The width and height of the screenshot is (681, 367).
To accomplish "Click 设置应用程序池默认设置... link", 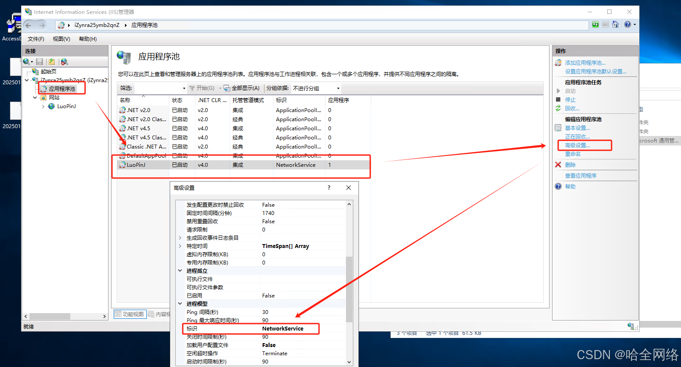I will click(x=595, y=72).
